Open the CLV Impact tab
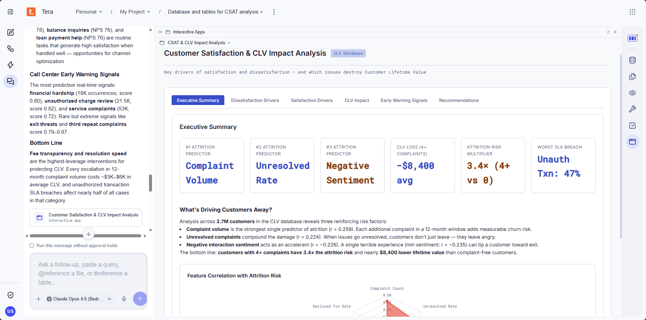 pyautogui.click(x=357, y=100)
